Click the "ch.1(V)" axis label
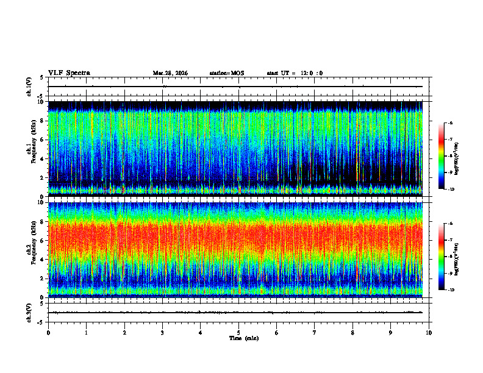This screenshot has height=373, width=483. point(29,87)
